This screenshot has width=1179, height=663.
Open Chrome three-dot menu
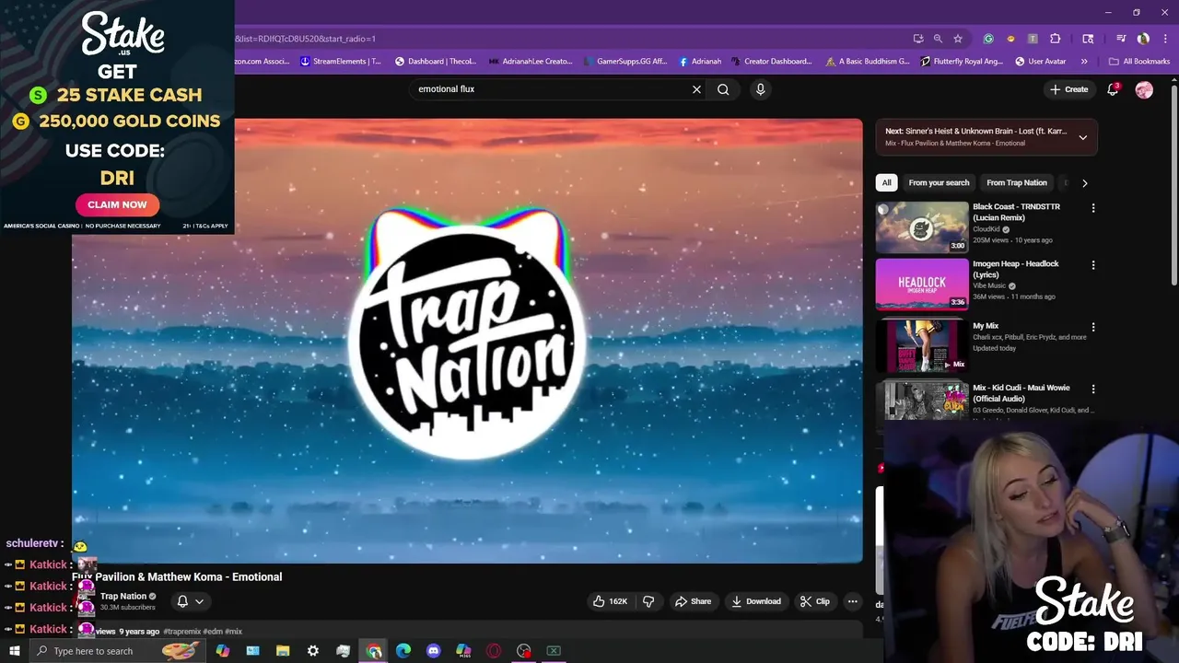(x=1163, y=39)
